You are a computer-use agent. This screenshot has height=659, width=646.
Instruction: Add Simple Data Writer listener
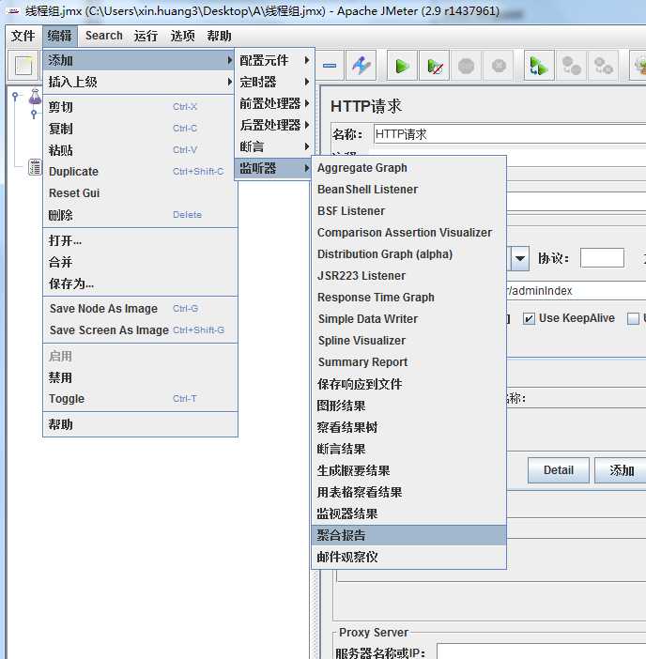pos(408,319)
